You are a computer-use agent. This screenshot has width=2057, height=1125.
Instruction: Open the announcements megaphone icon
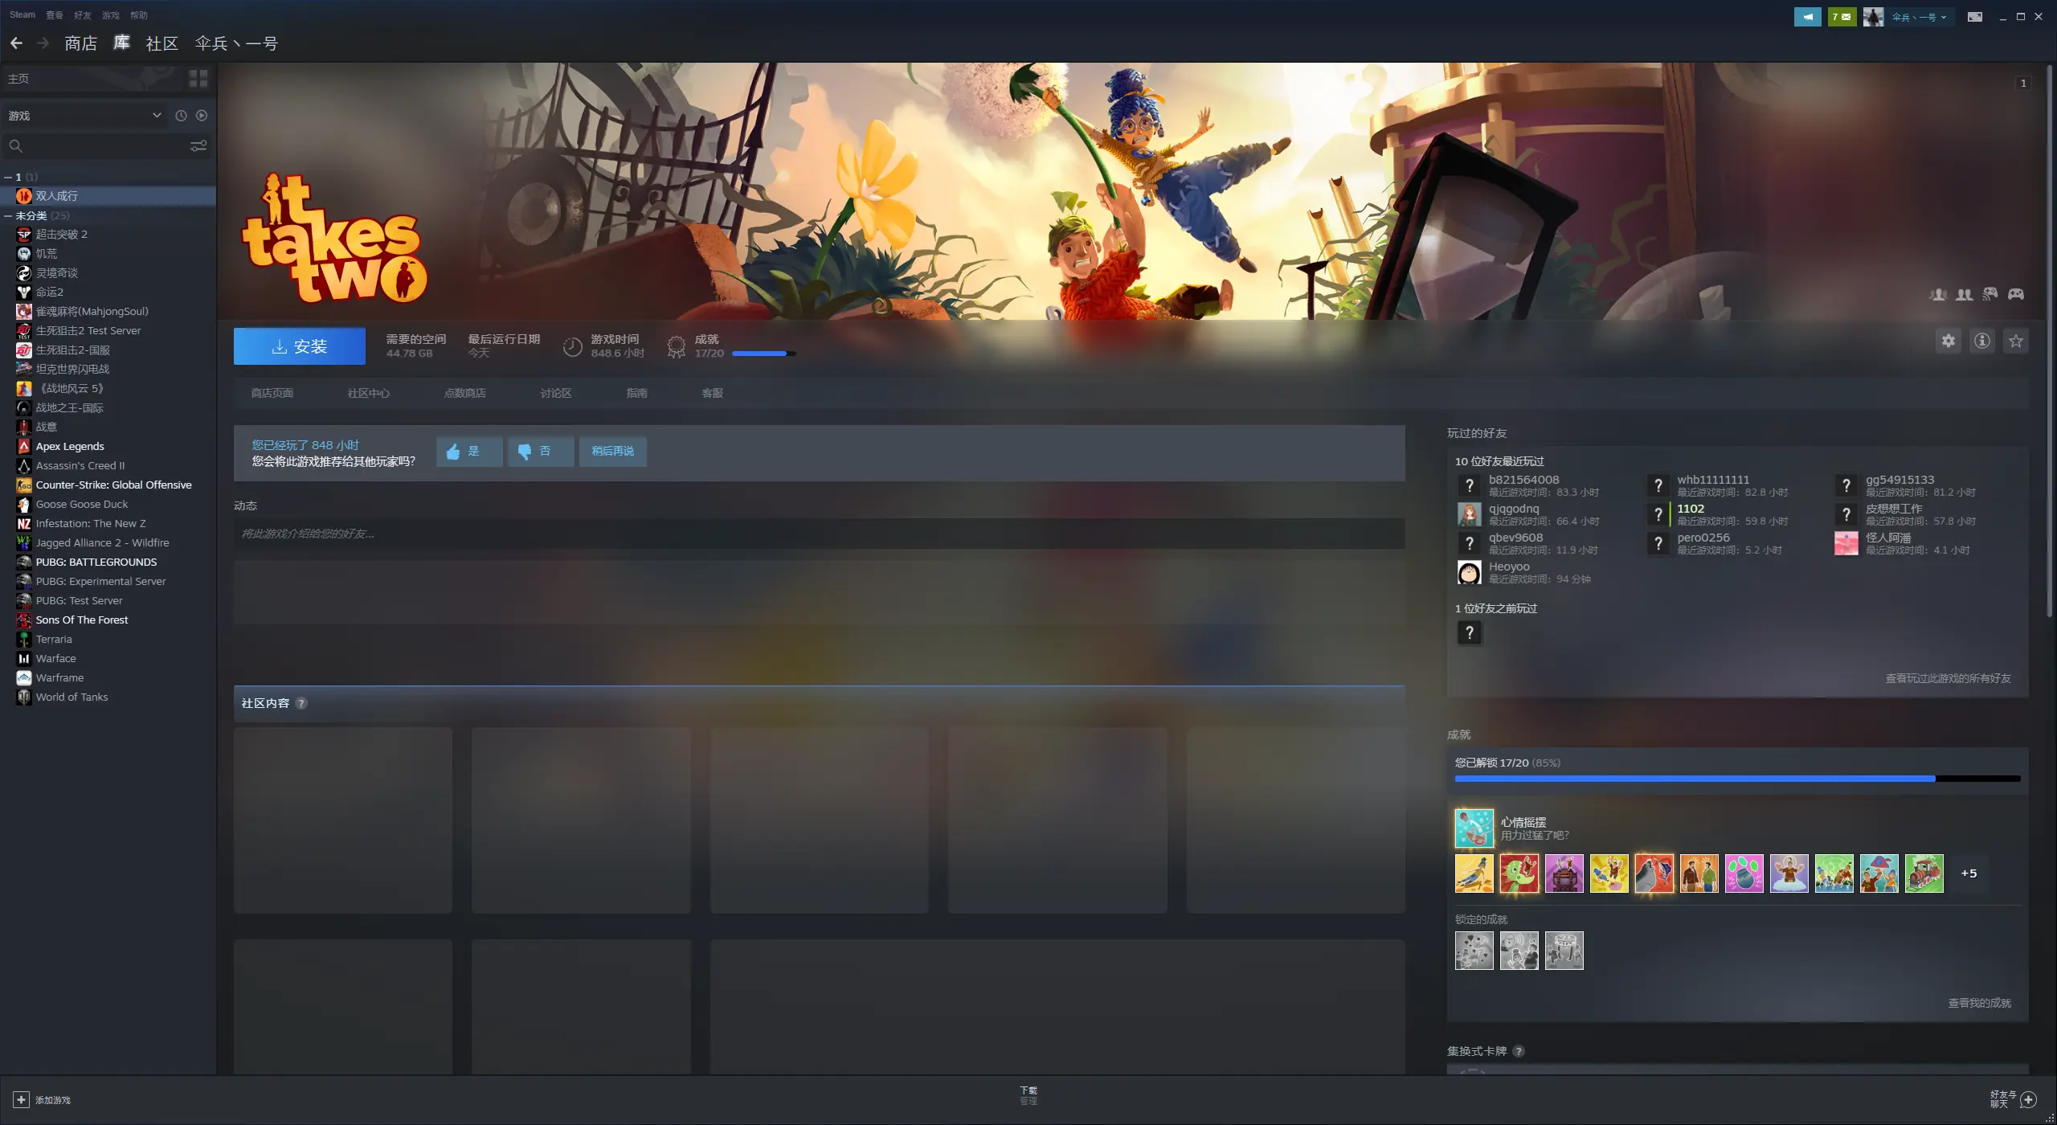[1807, 16]
